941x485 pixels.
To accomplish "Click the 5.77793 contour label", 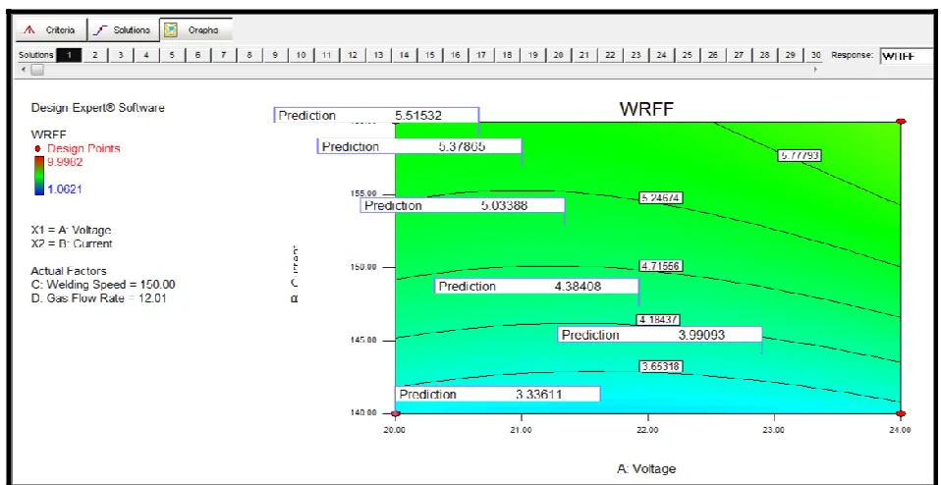I will click(800, 156).
